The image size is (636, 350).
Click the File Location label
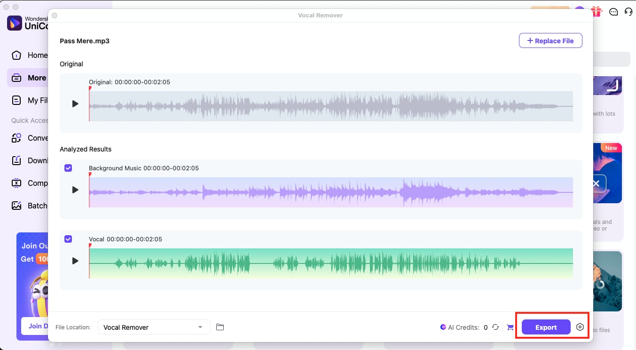73,327
